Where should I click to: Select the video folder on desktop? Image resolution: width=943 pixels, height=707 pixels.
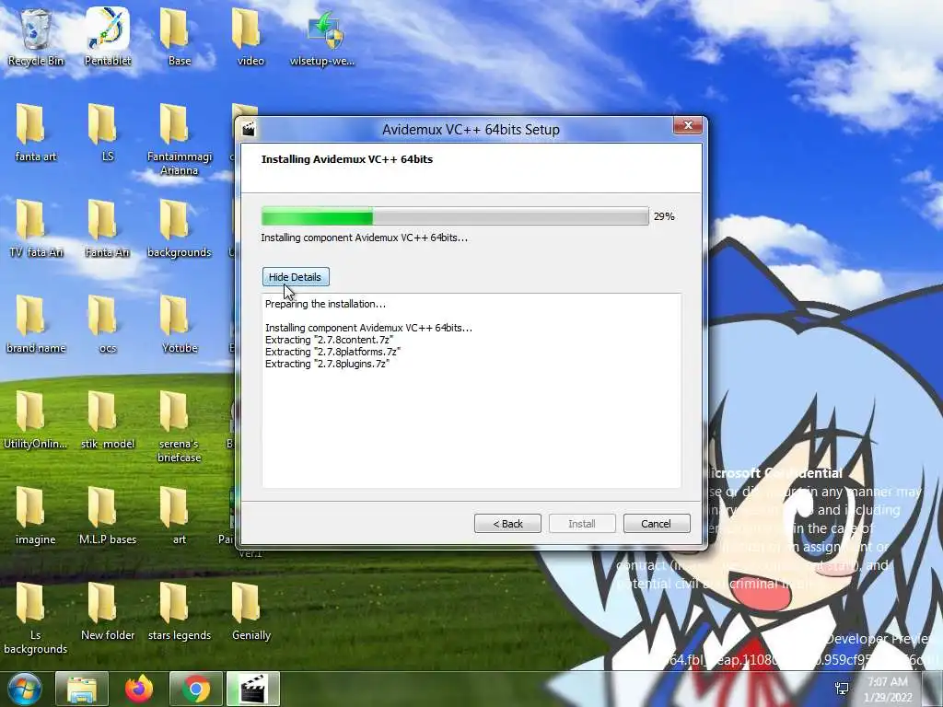pos(250,36)
